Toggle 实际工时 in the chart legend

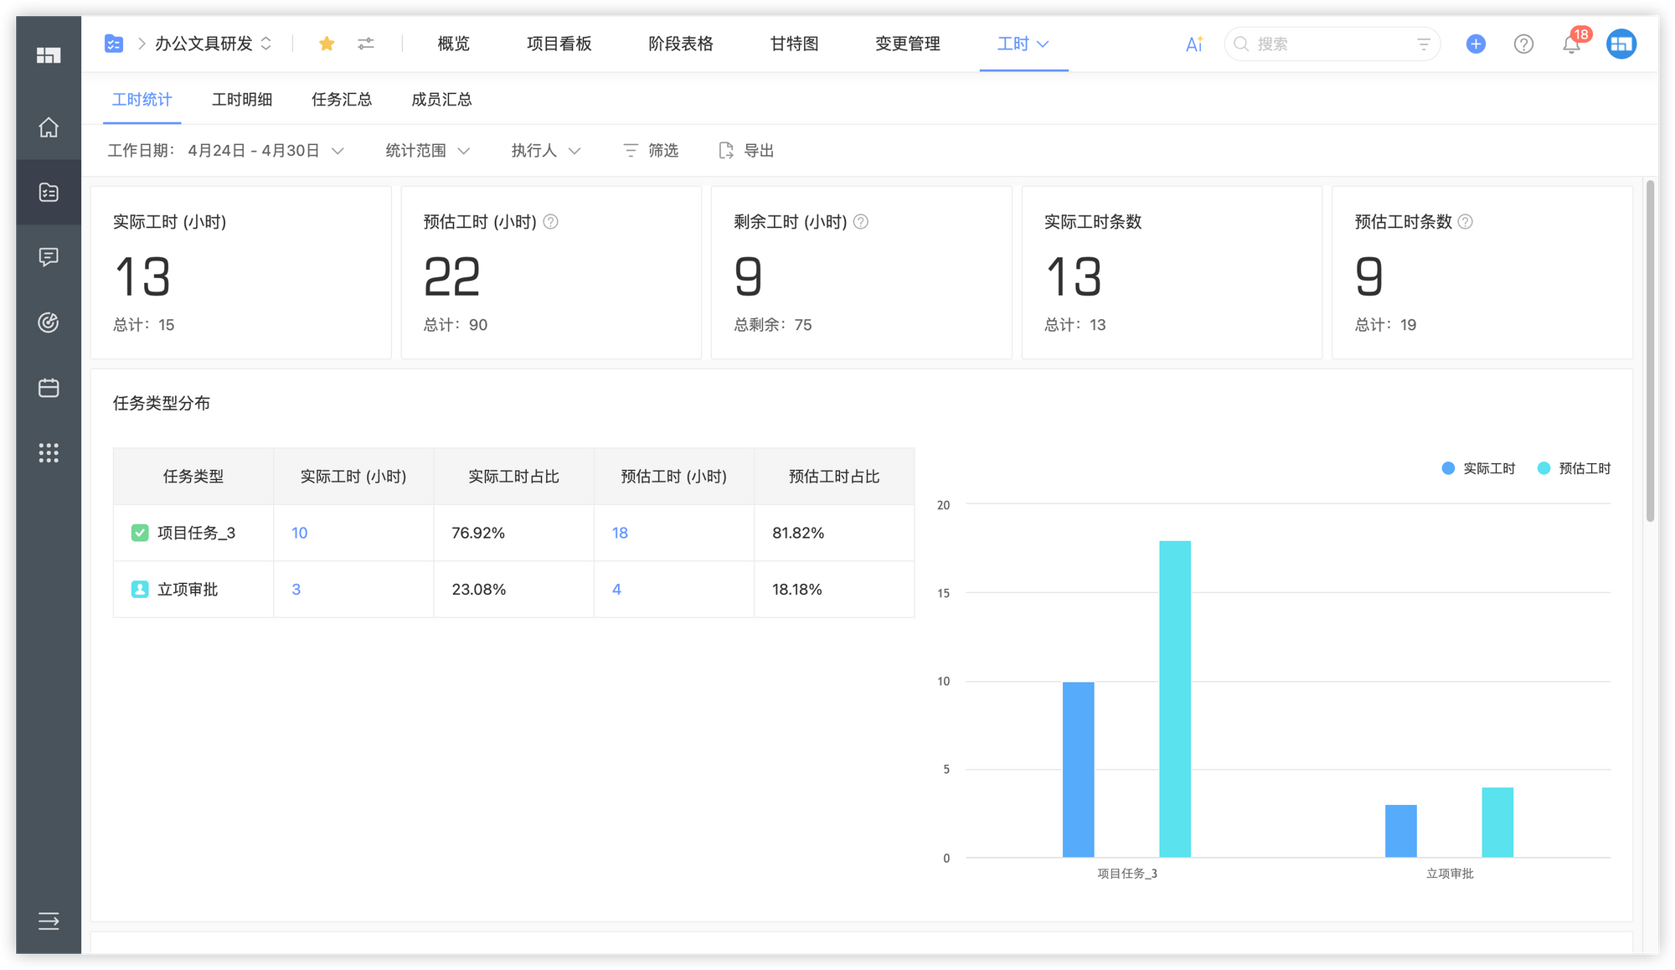1478,468
